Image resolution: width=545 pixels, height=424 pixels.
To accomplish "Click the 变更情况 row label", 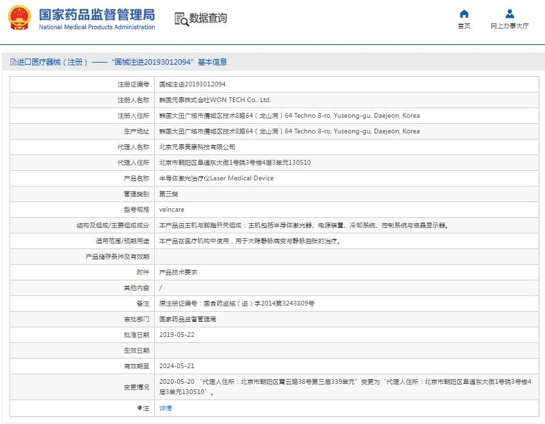I will coord(136,387).
